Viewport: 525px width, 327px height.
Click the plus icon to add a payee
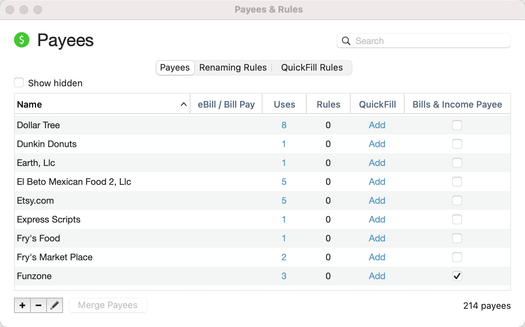click(22, 305)
